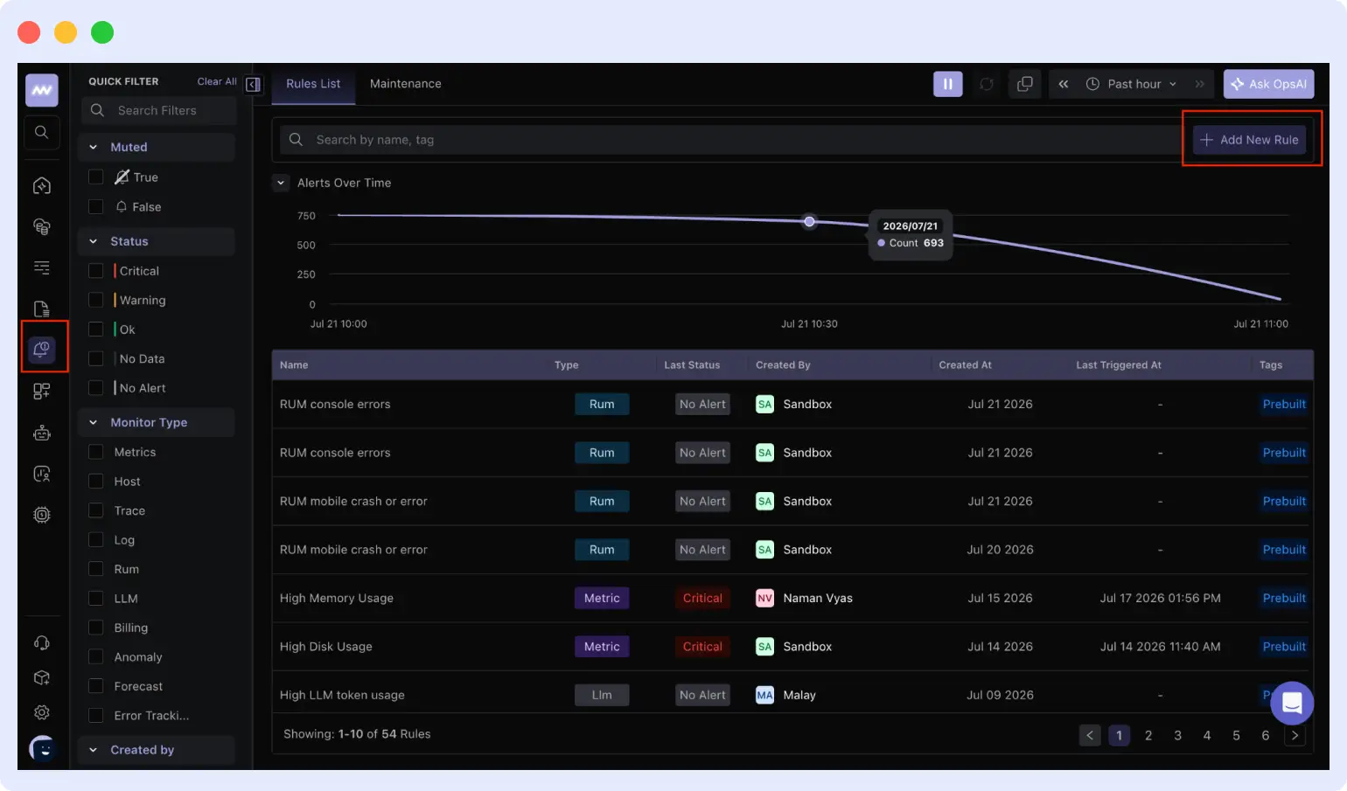The image size is (1347, 791).
Task: Open the dashboard builder icon in sidebar
Action: coord(41,391)
